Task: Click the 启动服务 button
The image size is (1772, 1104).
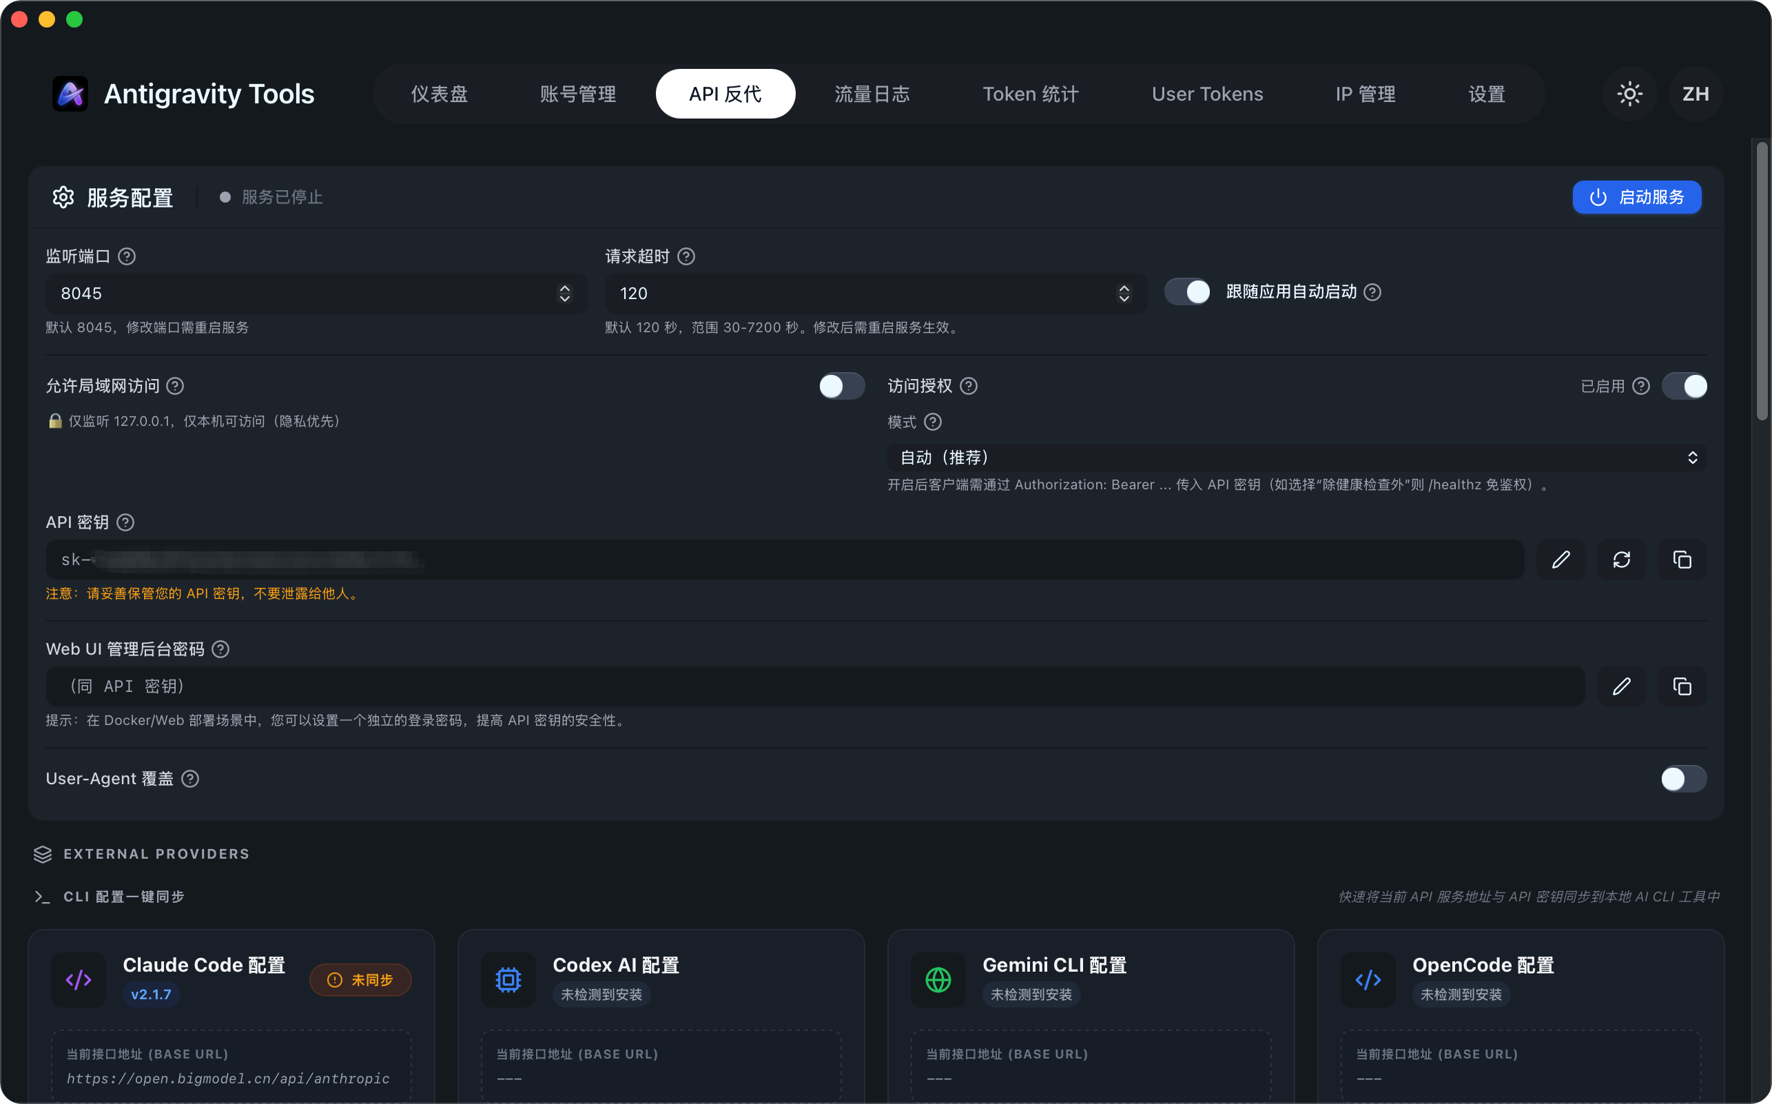Action: [1636, 197]
